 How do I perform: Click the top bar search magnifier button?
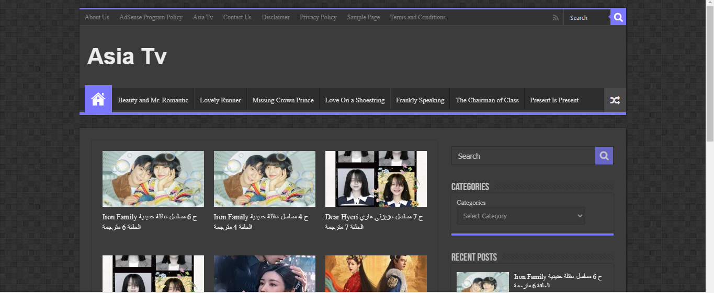pyautogui.click(x=618, y=17)
